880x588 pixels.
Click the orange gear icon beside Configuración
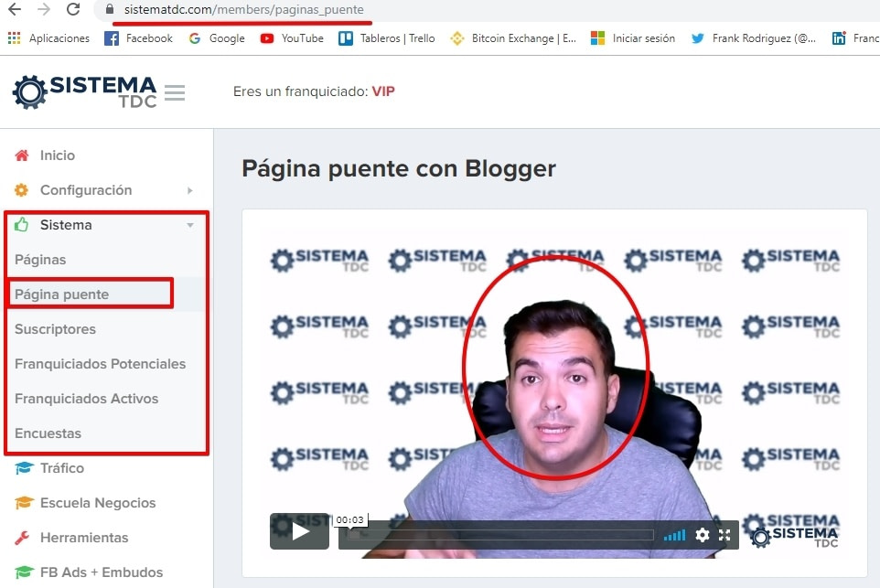[21, 190]
